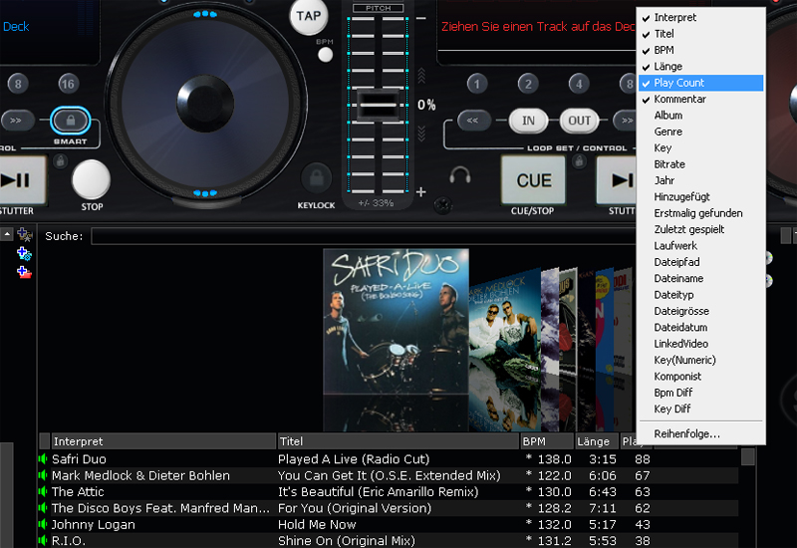Image resolution: width=797 pixels, height=548 pixels.
Task: Click the Suche search field
Action: [x=363, y=236]
